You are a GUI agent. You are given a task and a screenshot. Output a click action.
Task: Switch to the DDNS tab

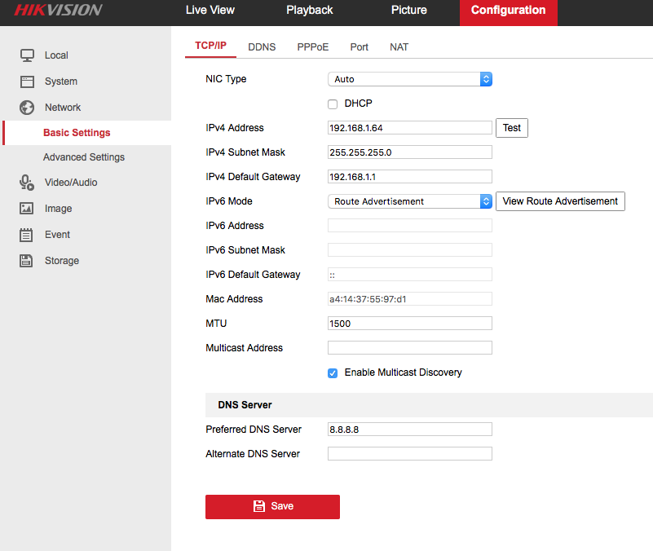tap(262, 47)
